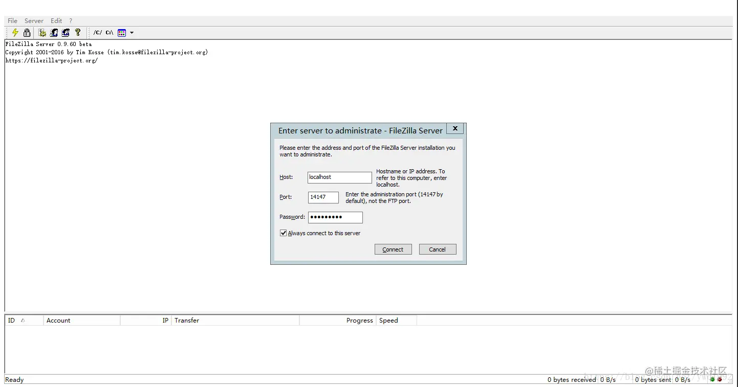Screen dimensions: 738x387
Task: Select the /C/ path display toolbar button
Action: (97, 33)
